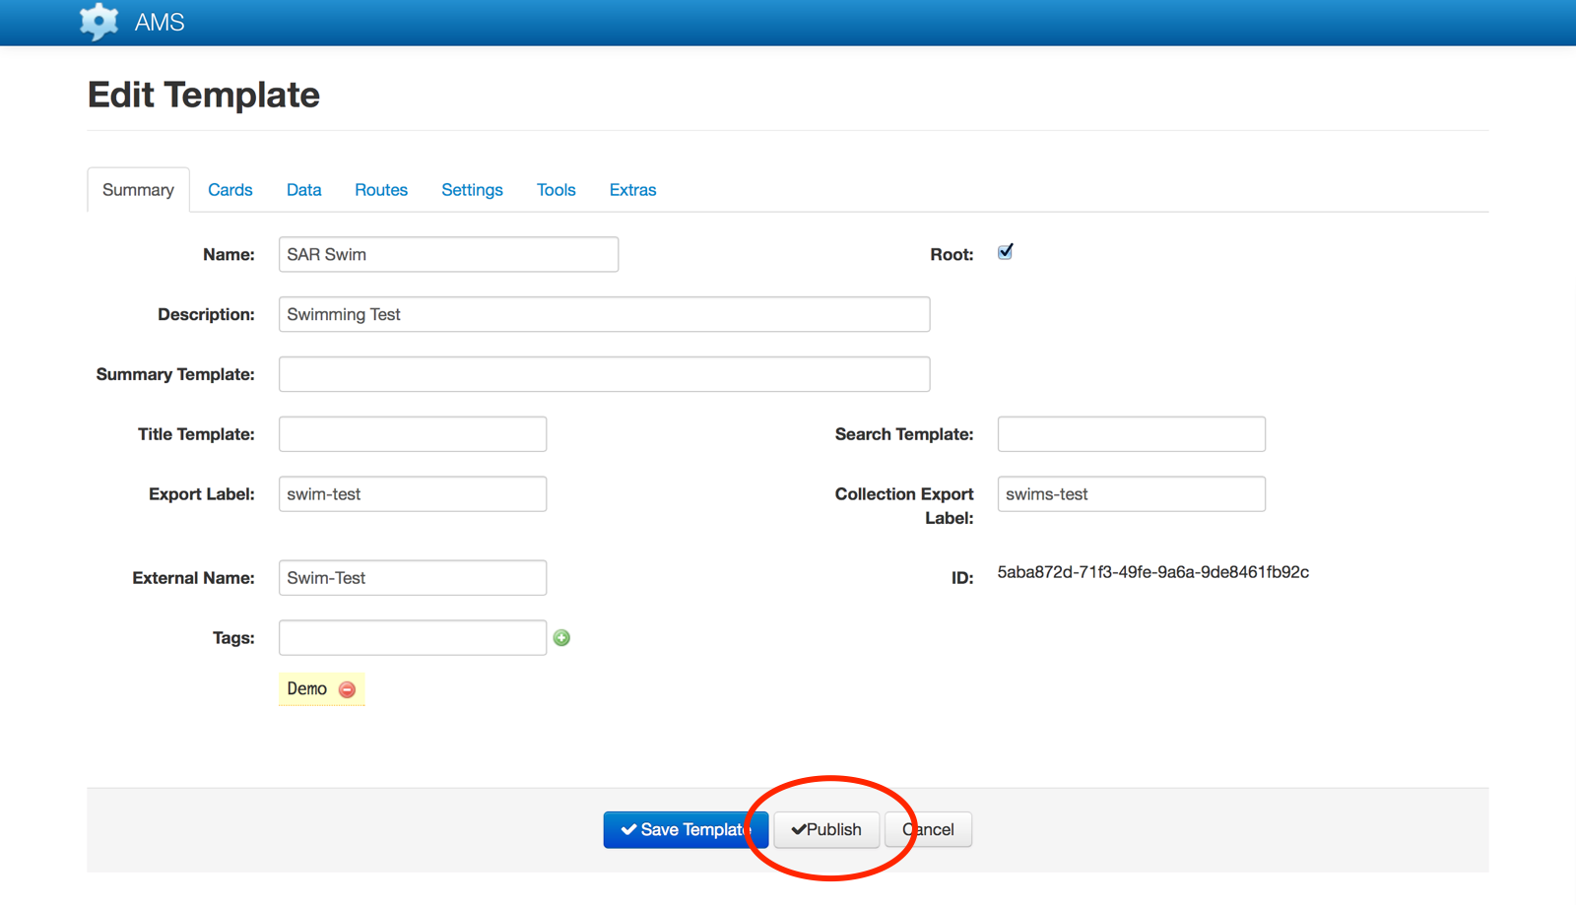
Task: Select the Tools tab
Action: pyautogui.click(x=557, y=190)
